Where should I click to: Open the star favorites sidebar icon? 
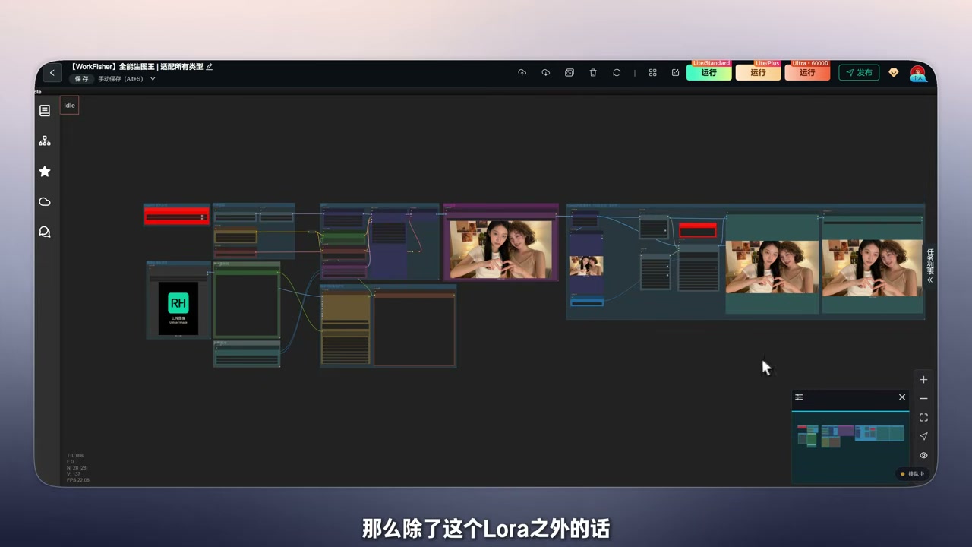tap(45, 172)
